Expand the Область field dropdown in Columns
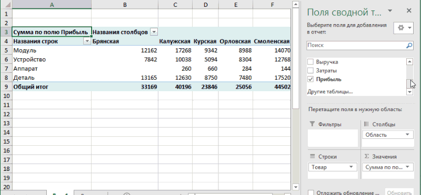This screenshot has height=195, width=421. pyautogui.click(x=408, y=135)
